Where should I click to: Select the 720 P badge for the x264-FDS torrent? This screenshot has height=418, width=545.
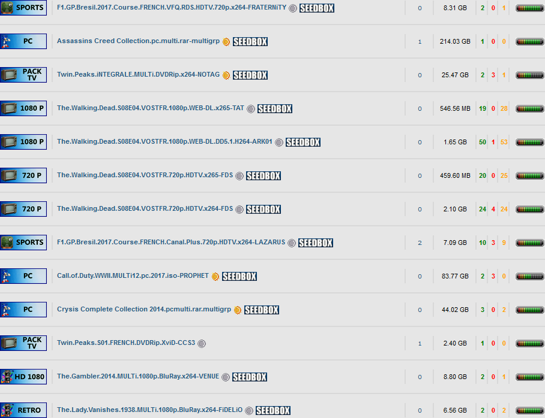[23, 209]
